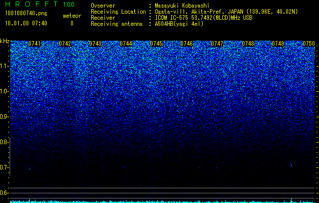Click the 0.7 frequency axis label

pos(4,167)
